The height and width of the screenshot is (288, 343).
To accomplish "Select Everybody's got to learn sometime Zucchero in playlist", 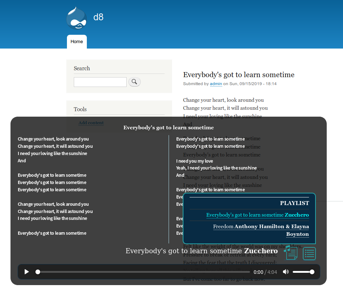I will pos(258,215).
